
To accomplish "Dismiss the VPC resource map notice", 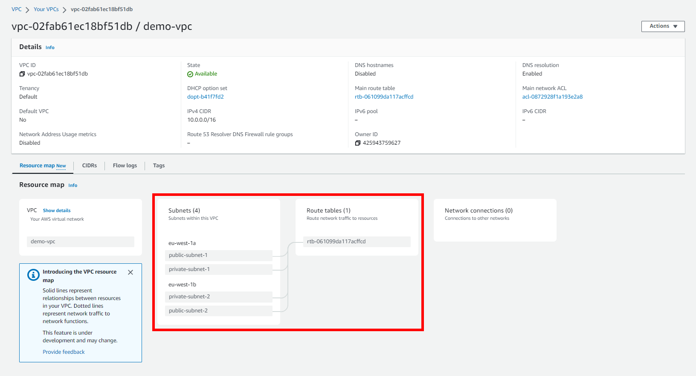I will click(x=130, y=272).
